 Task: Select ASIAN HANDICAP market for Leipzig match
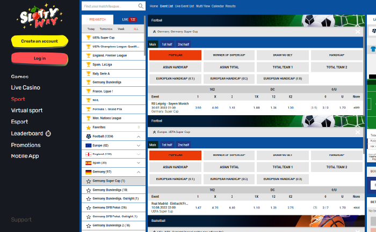(x=175, y=67)
